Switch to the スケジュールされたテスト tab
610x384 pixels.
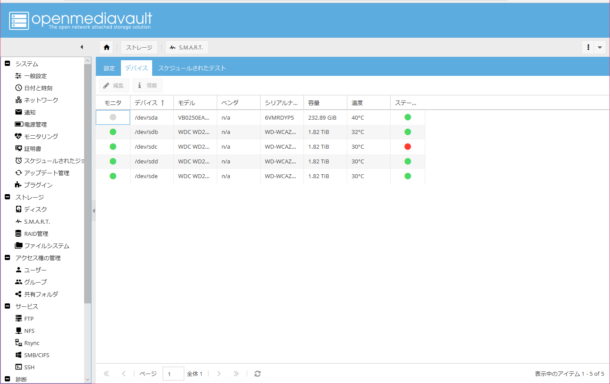192,68
